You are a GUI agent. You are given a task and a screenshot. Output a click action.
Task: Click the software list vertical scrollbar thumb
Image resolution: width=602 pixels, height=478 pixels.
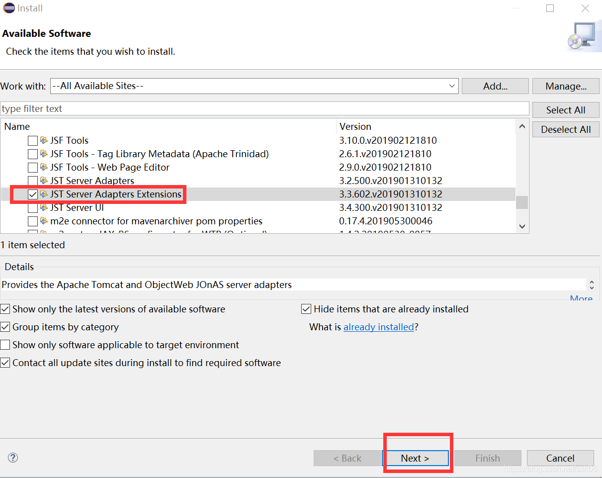point(522,202)
